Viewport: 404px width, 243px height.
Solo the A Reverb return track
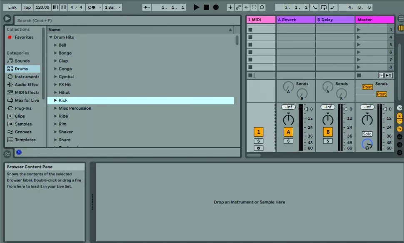click(x=288, y=141)
